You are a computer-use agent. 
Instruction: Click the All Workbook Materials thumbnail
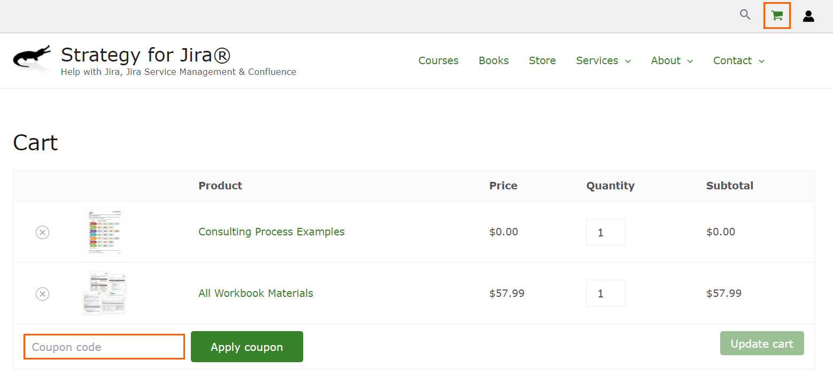point(104,293)
